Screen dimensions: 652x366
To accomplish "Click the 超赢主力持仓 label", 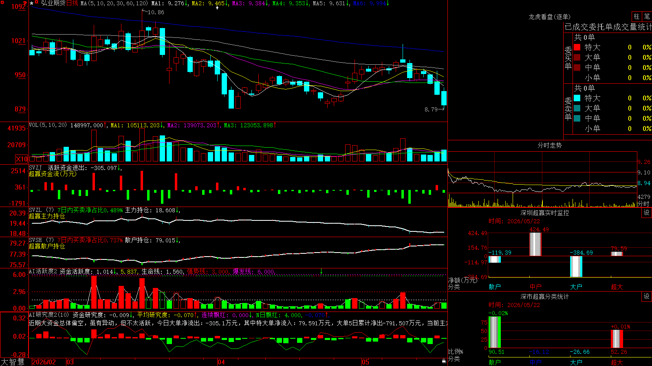I will (47, 216).
